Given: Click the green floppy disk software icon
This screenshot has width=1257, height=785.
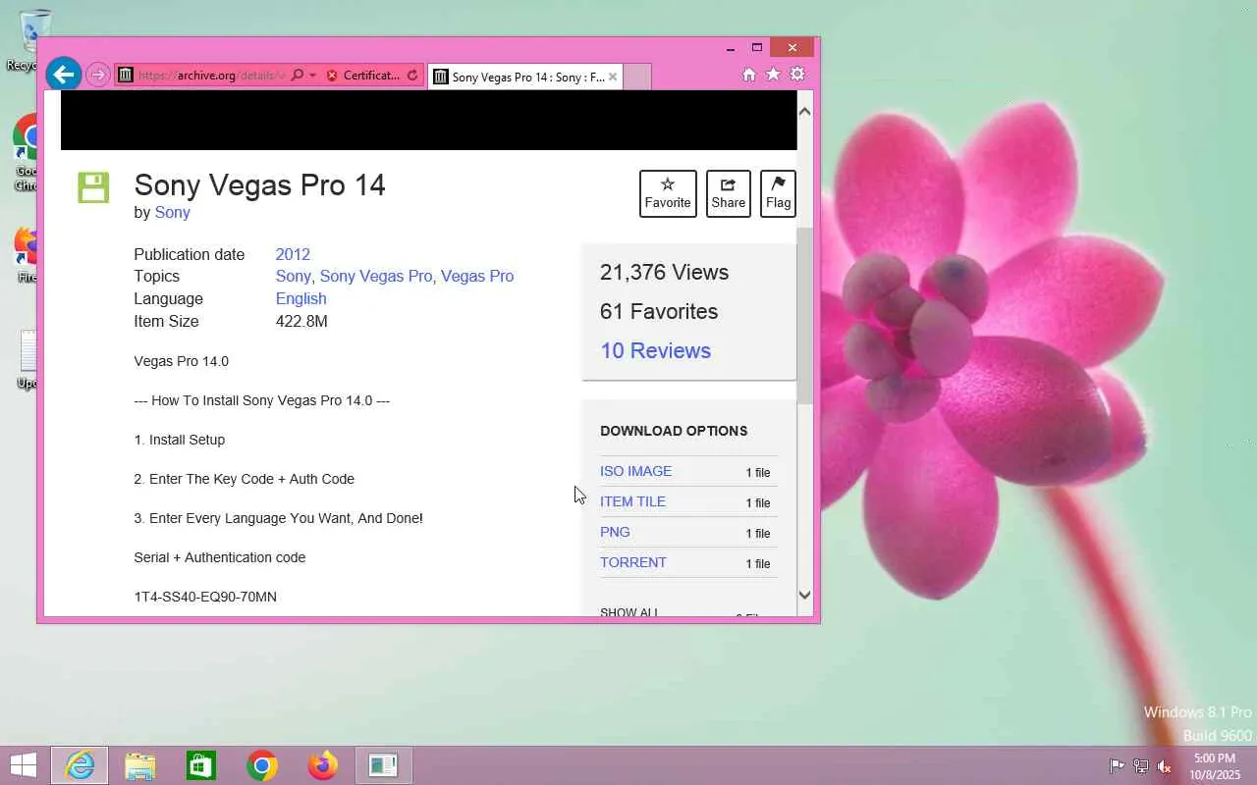Looking at the screenshot, I should coord(93,187).
